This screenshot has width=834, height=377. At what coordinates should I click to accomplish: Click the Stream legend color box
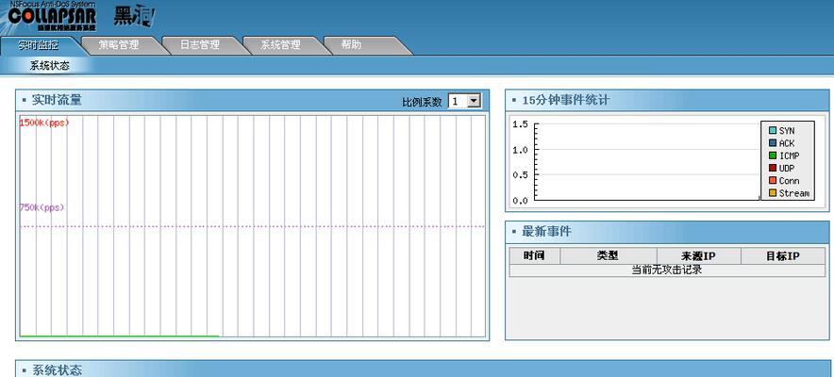click(773, 193)
